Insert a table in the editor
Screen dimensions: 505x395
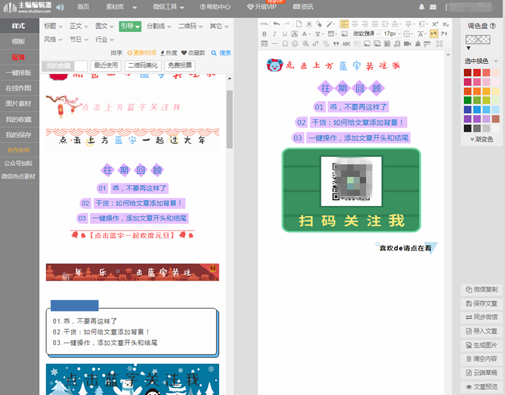click(x=264, y=44)
